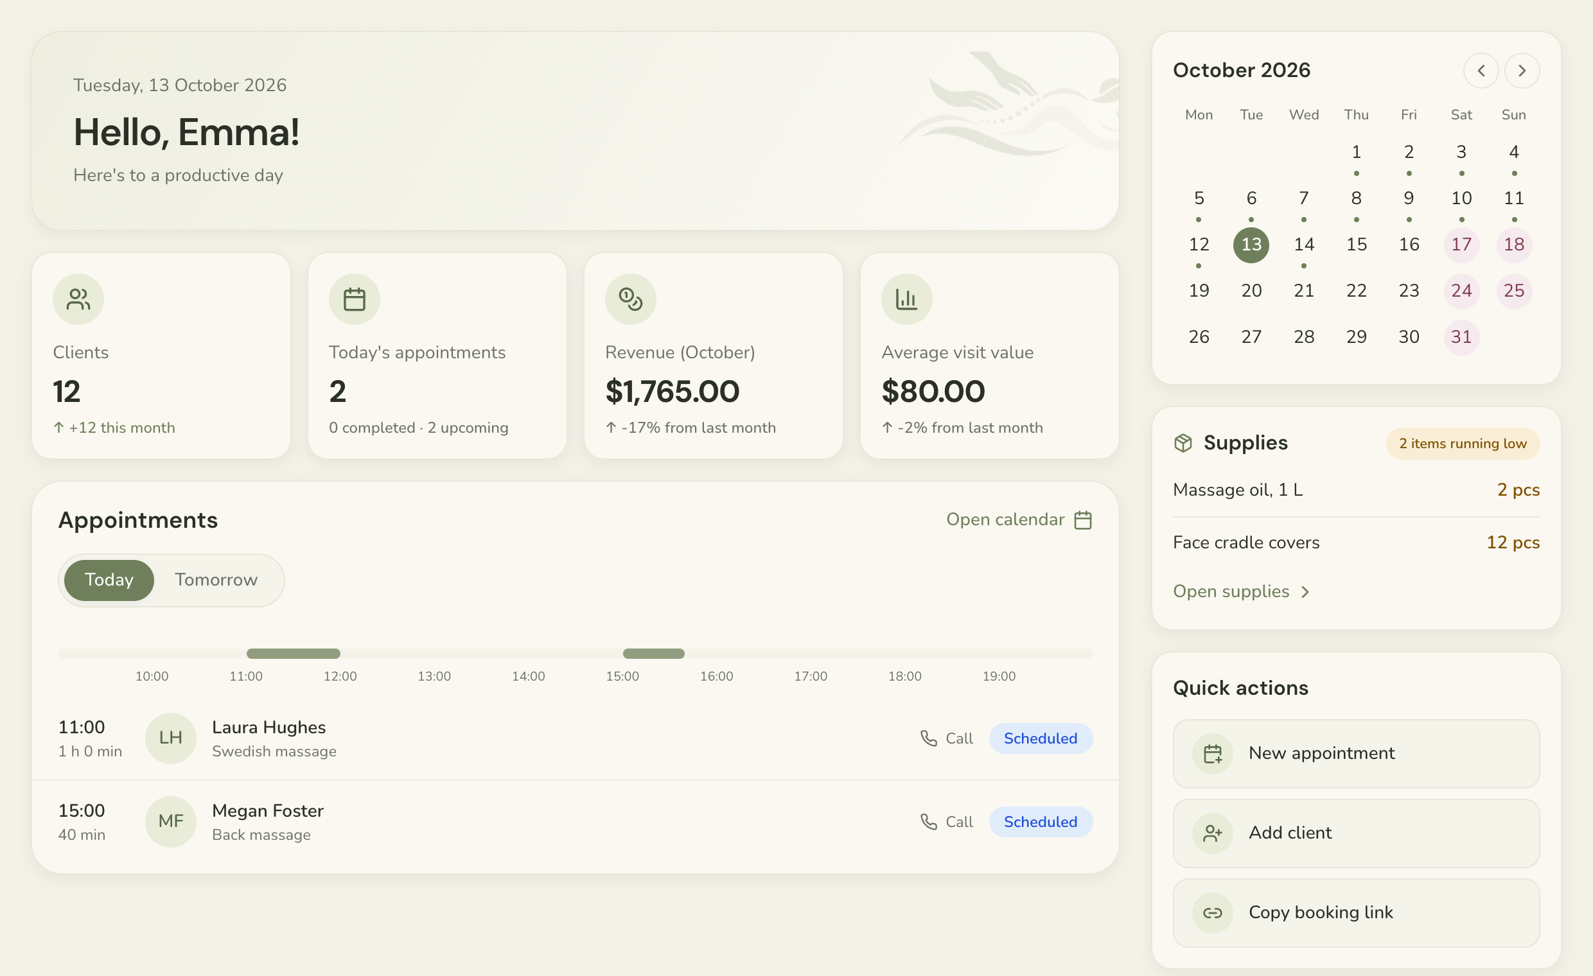Click the Add client quick action
The height and width of the screenshot is (976, 1593).
[1357, 833]
